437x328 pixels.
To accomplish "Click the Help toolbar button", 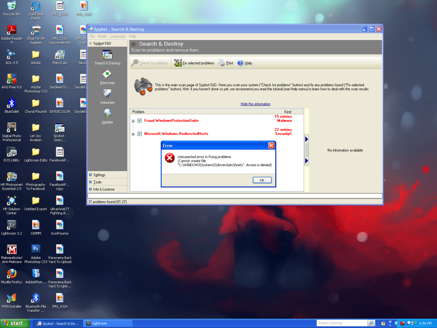I will [245, 63].
